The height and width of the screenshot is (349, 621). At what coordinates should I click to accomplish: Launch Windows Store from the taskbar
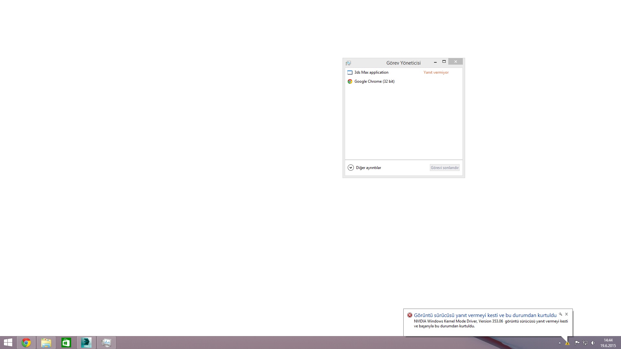[66, 343]
